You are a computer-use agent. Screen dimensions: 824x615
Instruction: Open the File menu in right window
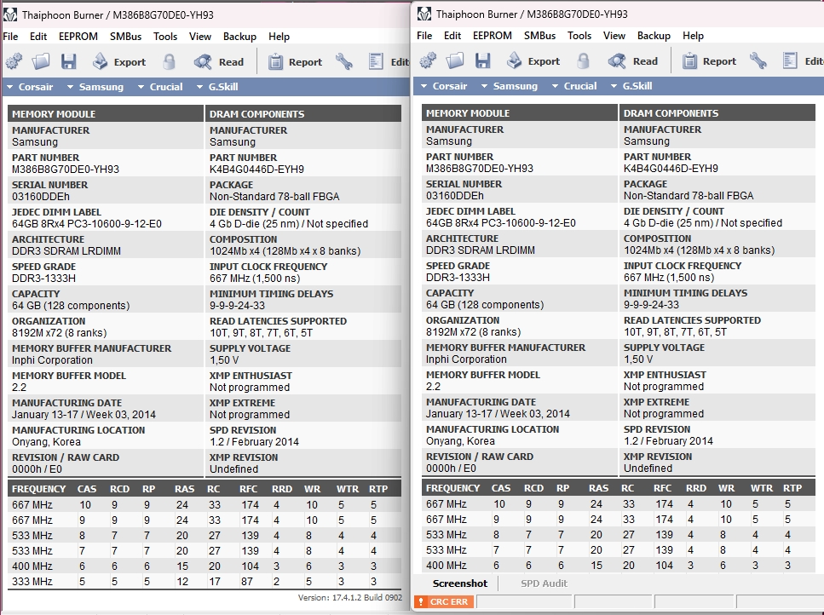(424, 35)
